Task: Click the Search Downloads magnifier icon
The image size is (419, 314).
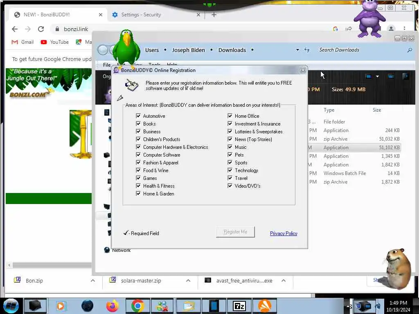Action: click(409, 50)
